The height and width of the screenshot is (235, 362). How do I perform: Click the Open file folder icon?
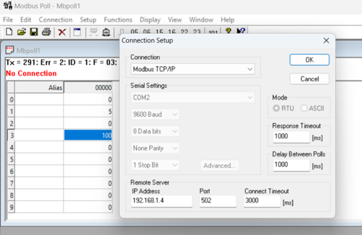(22, 32)
